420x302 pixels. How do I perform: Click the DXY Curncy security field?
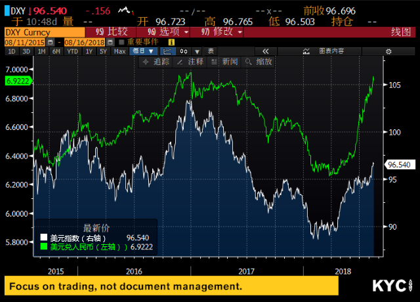tap(43, 32)
